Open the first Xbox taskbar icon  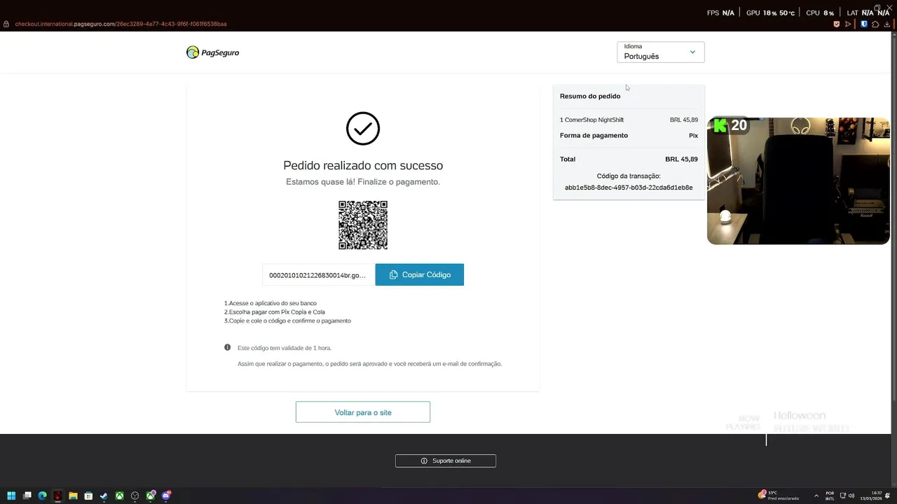coord(120,496)
